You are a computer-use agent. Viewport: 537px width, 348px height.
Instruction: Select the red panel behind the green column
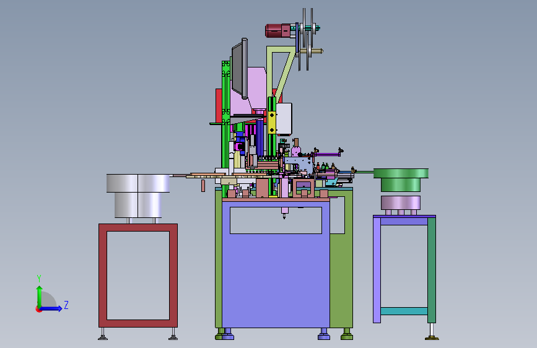point(219,105)
